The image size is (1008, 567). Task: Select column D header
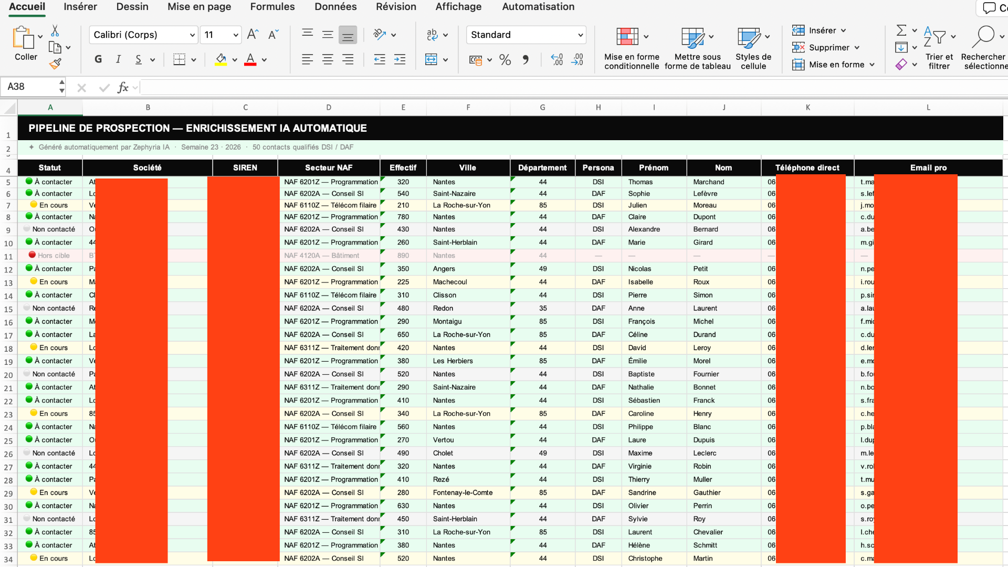(329, 108)
